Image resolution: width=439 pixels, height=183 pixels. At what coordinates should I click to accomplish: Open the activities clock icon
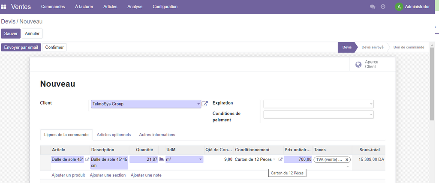383,7
